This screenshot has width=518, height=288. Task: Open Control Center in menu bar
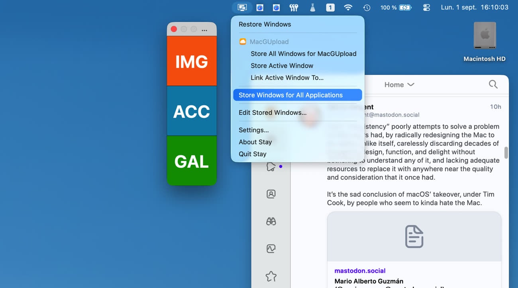click(426, 8)
